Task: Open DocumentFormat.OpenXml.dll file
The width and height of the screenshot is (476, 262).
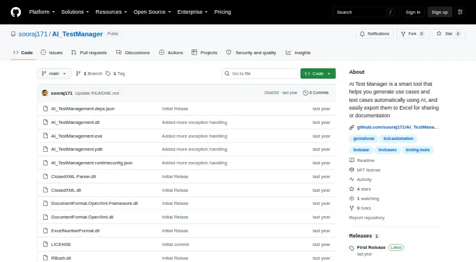Action: pyautogui.click(x=82, y=217)
